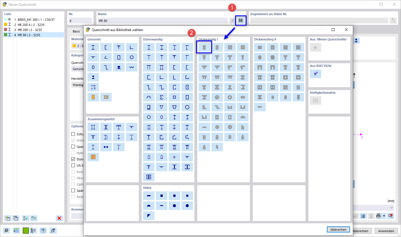This screenshot has height=237, width=401.
Task: Select the semicircle section under Dickwandig I
Action: (x=243, y=117)
